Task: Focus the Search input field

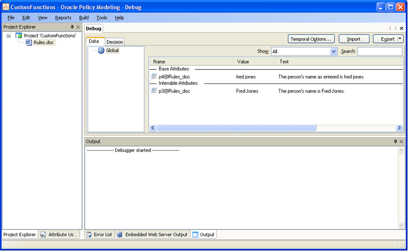Action: (x=380, y=51)
